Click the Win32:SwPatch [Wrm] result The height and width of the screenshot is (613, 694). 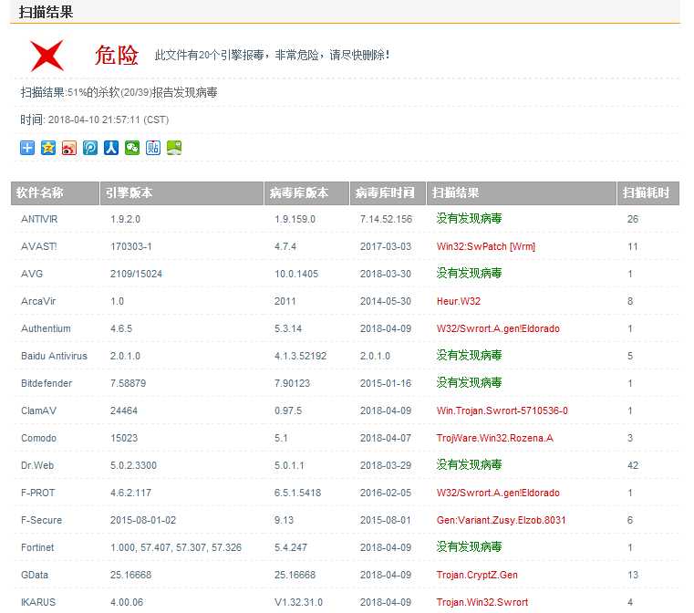click(x=486, y=246)
